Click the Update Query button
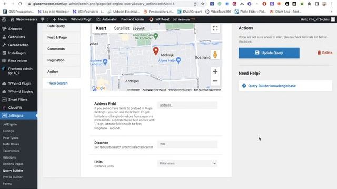Viewport: 337px width, 189px height. (269, 53)
